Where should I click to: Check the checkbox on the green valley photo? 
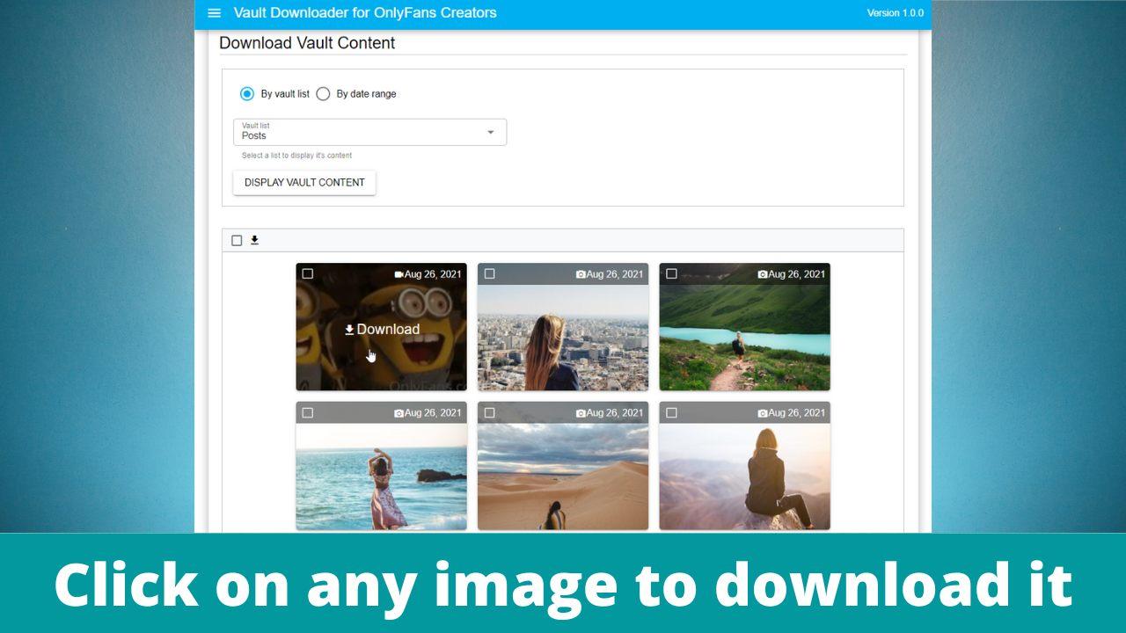coord(672,274)
